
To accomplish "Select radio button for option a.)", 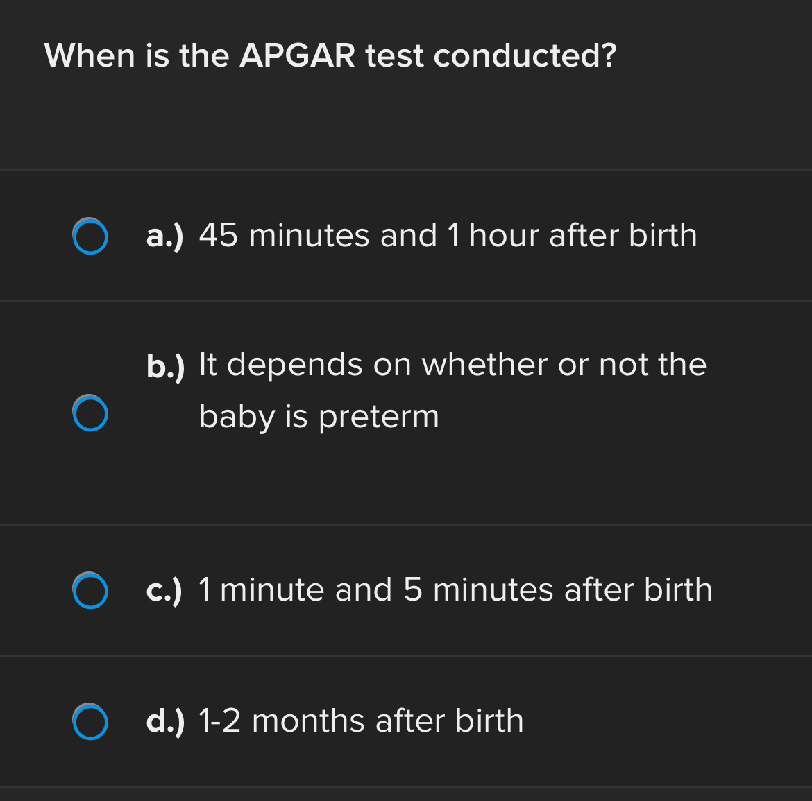I will coord(90,236).
